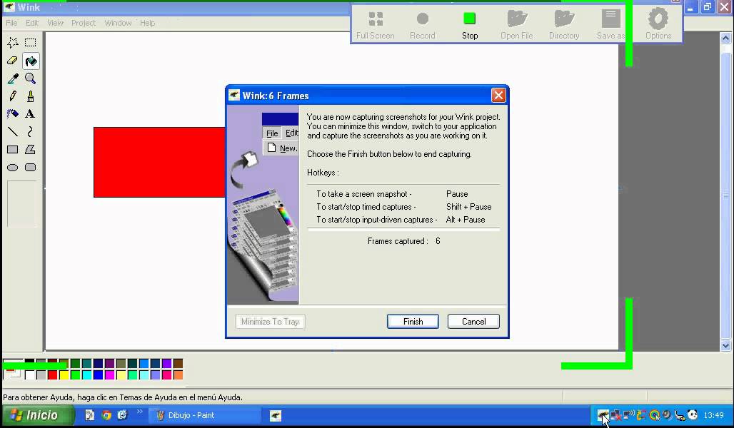734x428 pixels.
Task: Select the Rectangle shape tool
Action: click(x=13, y=150)
